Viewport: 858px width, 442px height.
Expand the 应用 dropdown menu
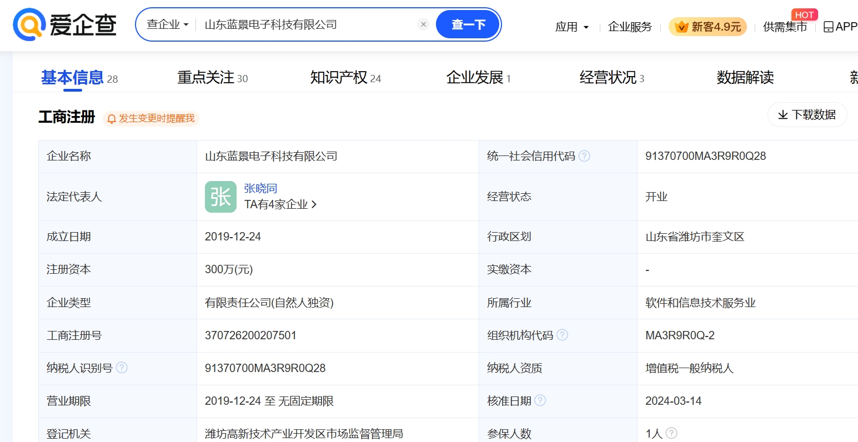pyautogui.click(x=572, y=27)
